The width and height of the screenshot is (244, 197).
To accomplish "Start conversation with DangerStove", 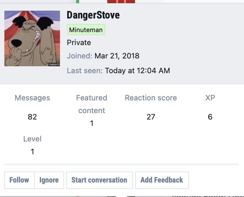I will [x=100, y=180].
